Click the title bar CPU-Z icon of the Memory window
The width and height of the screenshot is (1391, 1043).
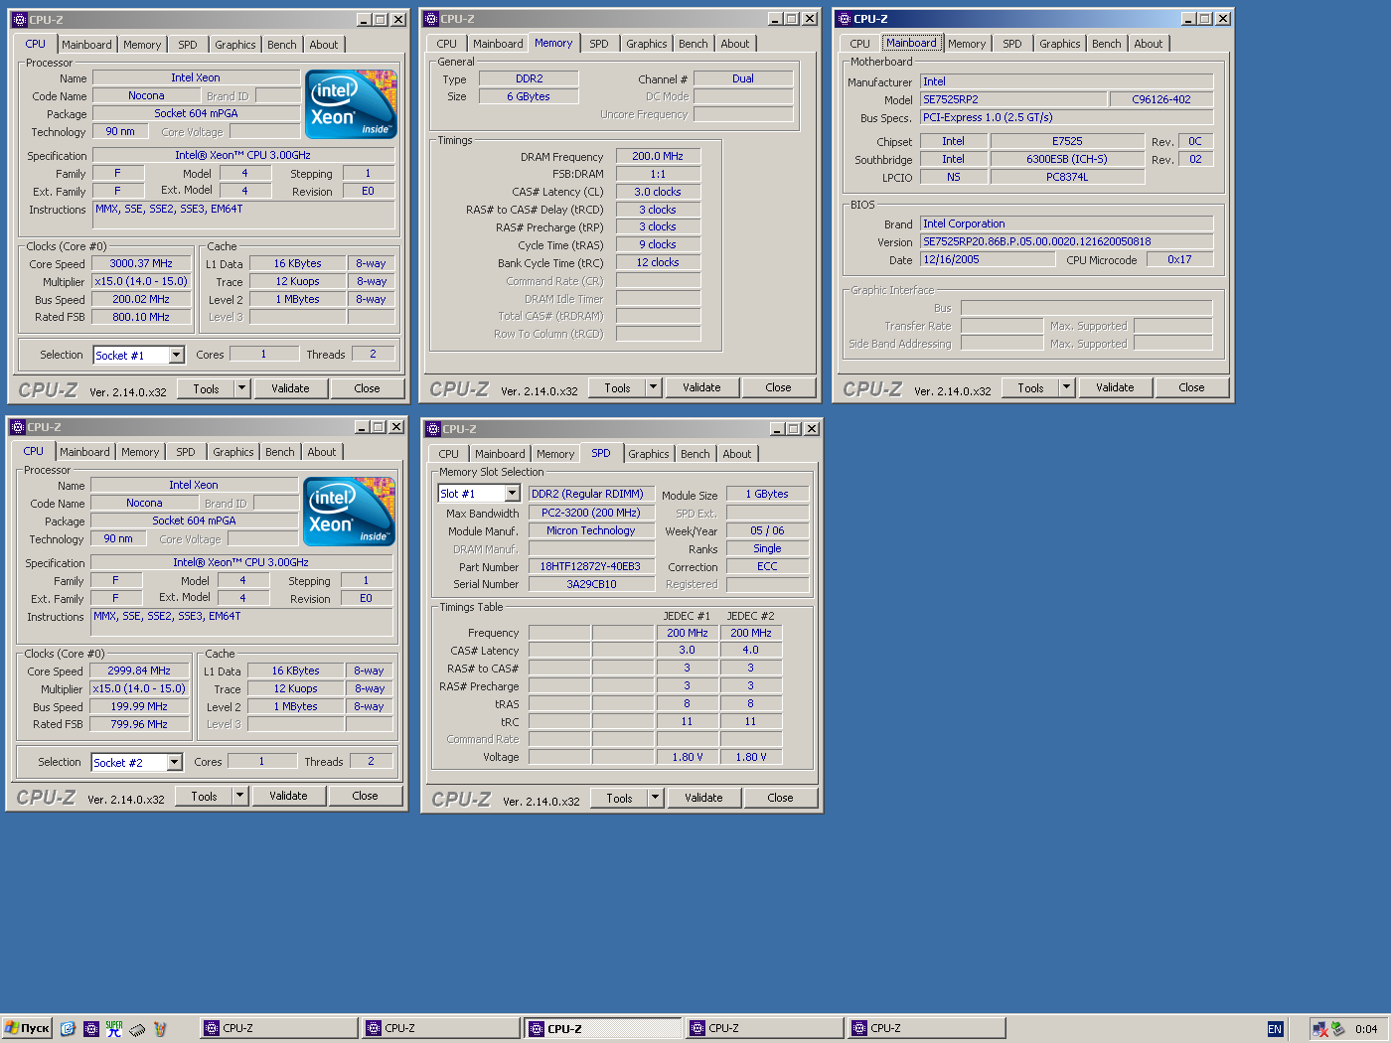tap(430, 18)
